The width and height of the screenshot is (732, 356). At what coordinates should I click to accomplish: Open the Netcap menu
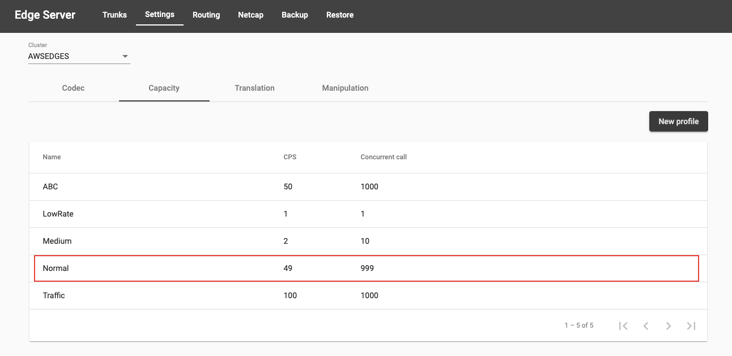point(250,15)
